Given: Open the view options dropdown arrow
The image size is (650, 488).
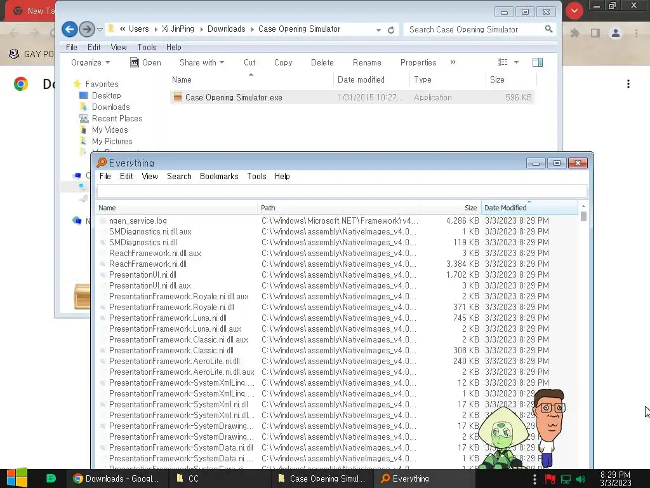Looking at the screenshot, I should 516,62.
